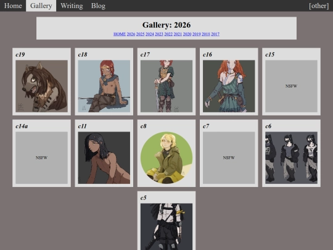
Task: Click the 'Gallery: 2026' page heading
Action: point(166,25)
